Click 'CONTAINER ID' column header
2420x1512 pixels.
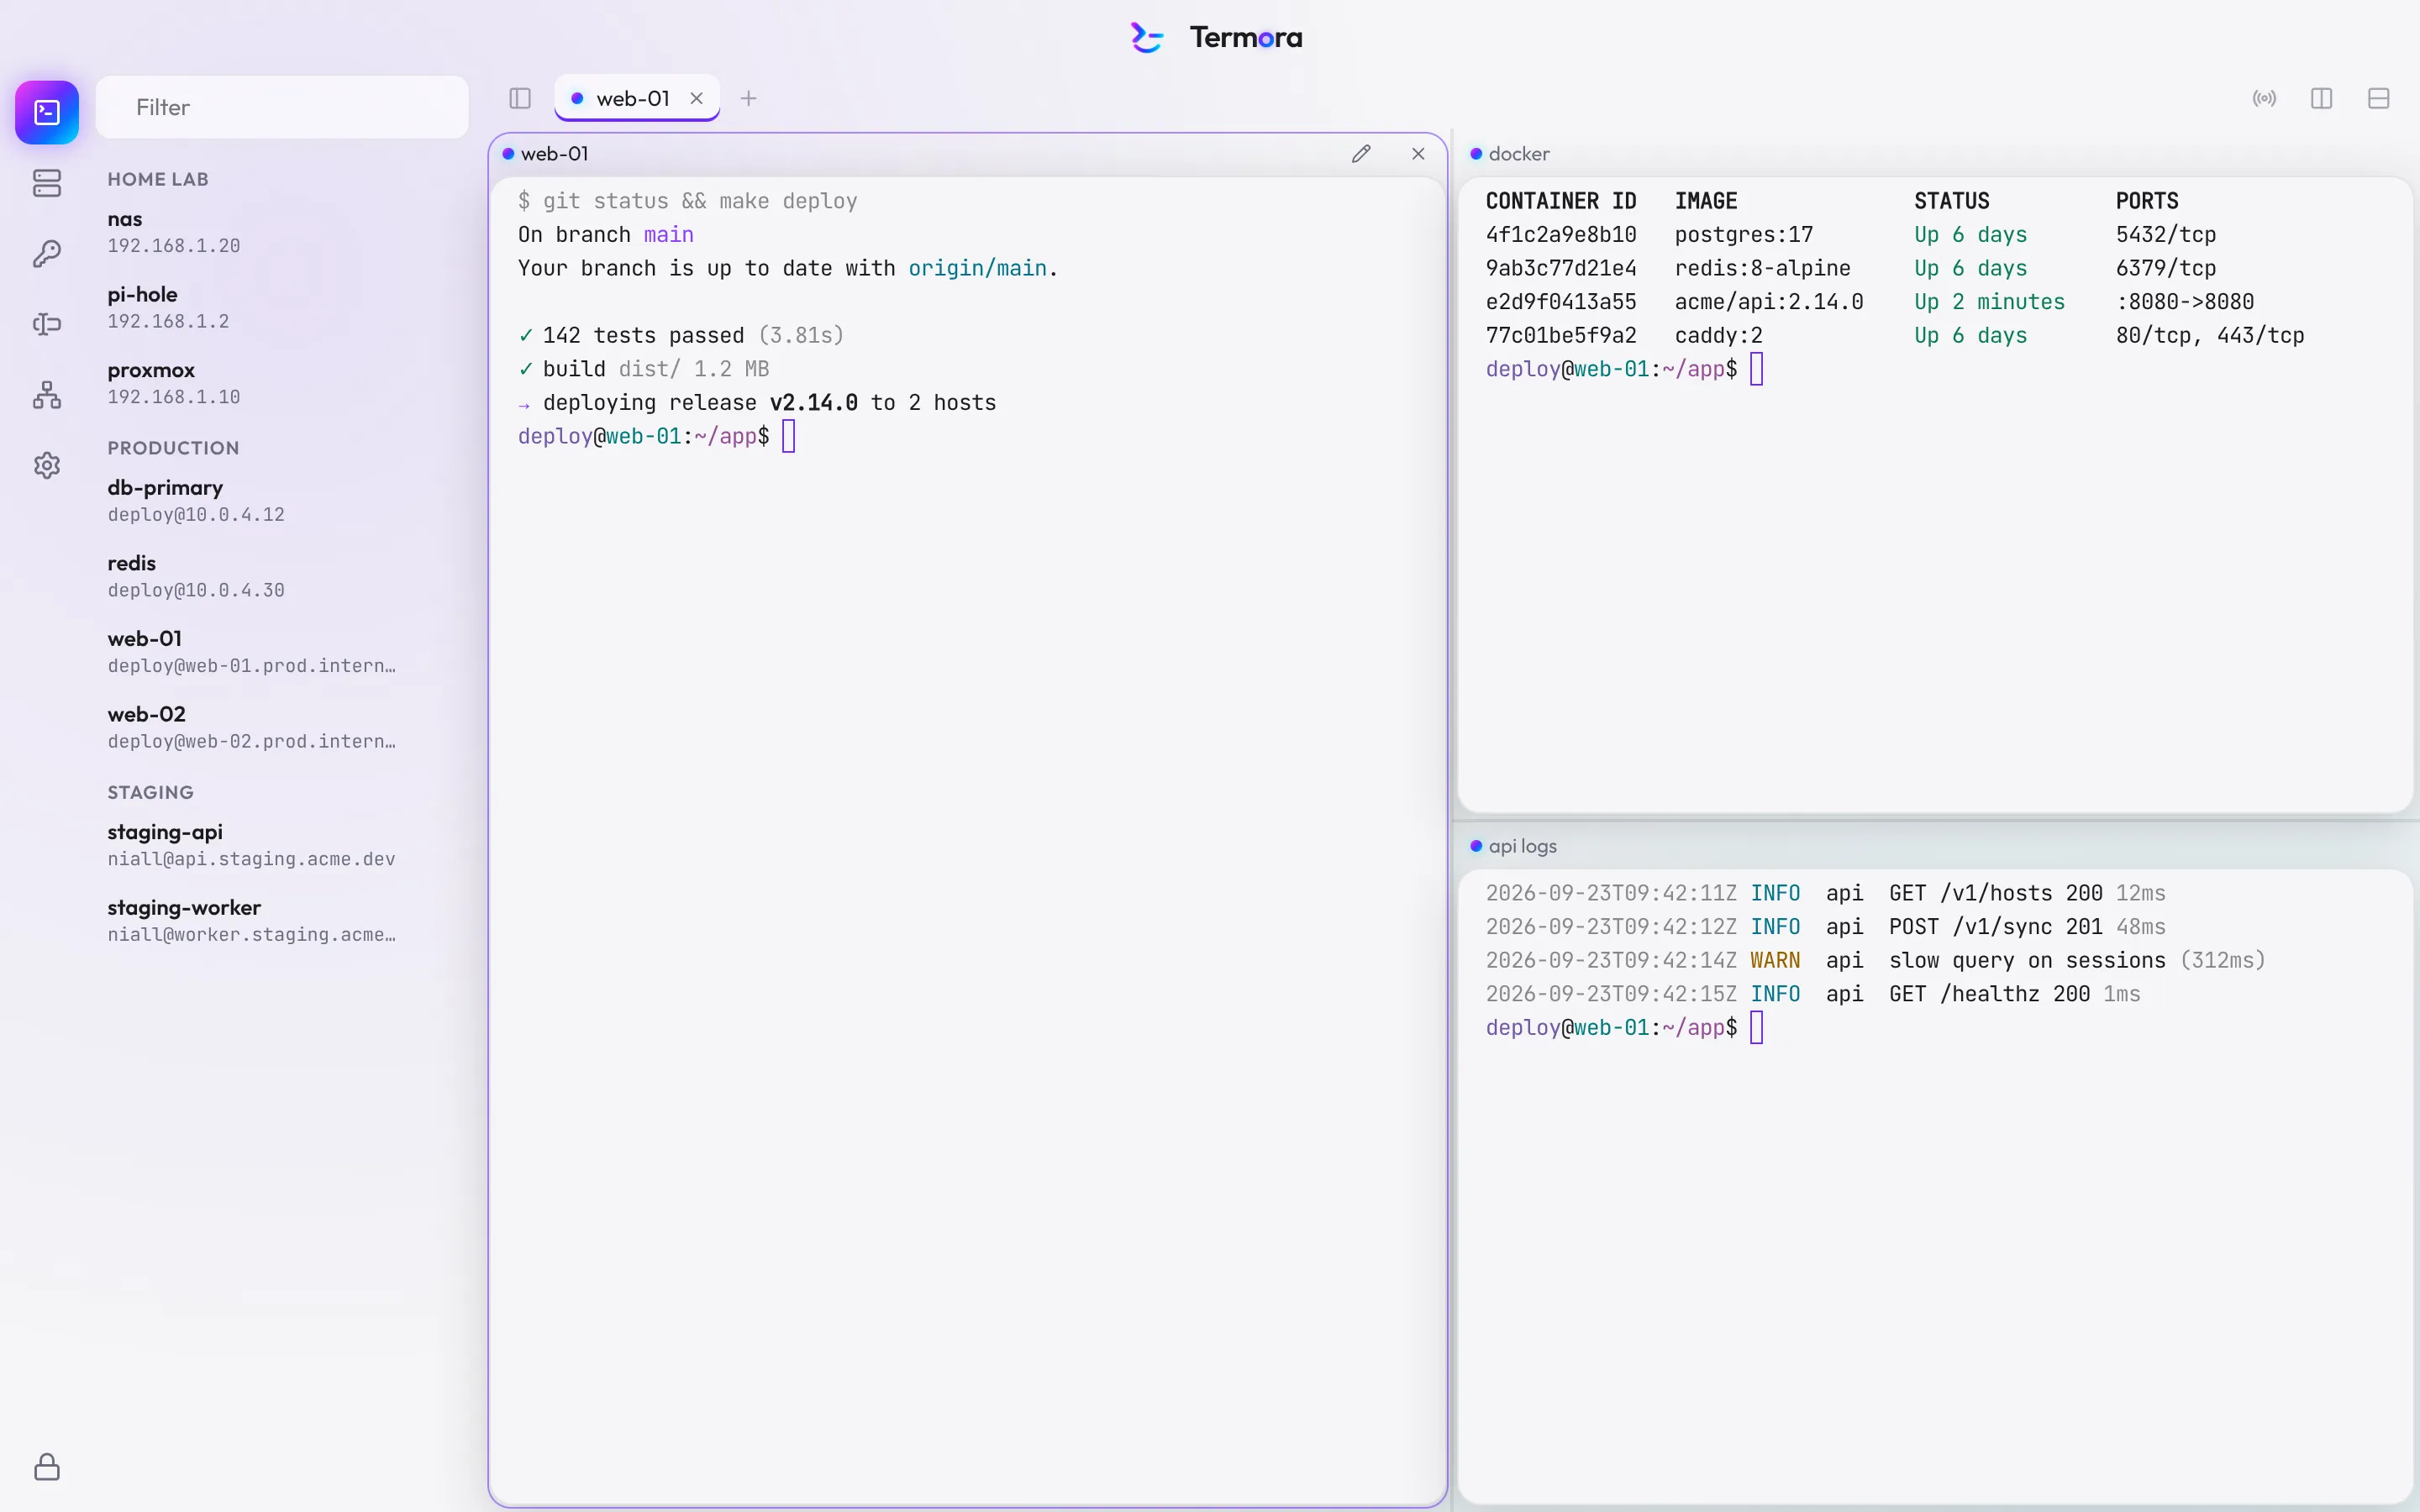(1561, 201)
